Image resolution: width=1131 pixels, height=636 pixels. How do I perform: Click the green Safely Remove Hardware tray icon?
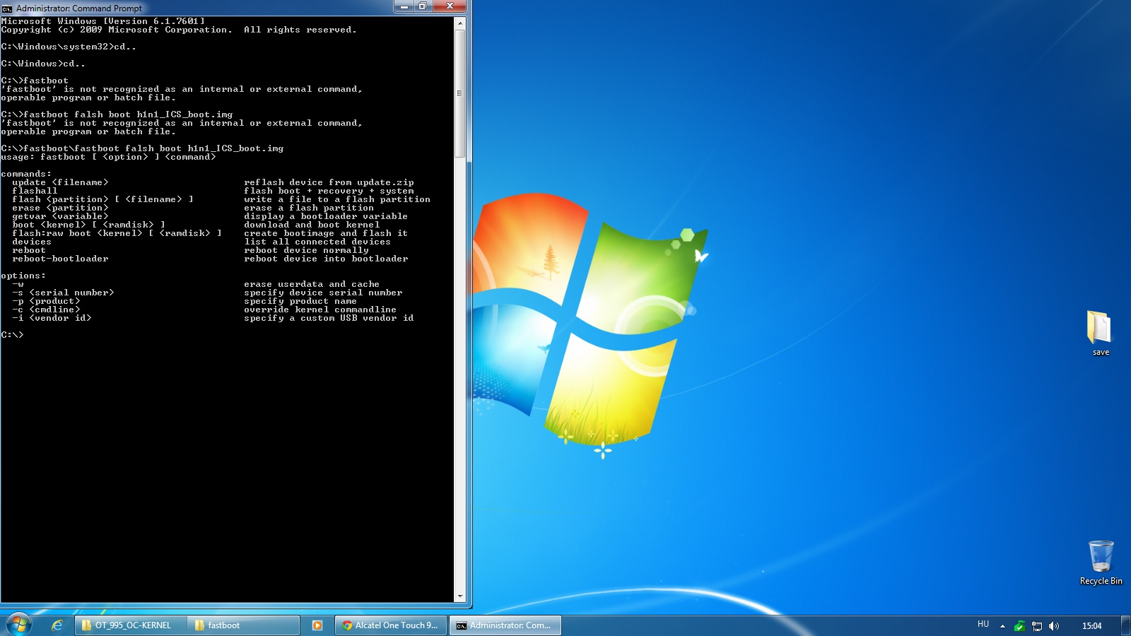pos(1019,626)
